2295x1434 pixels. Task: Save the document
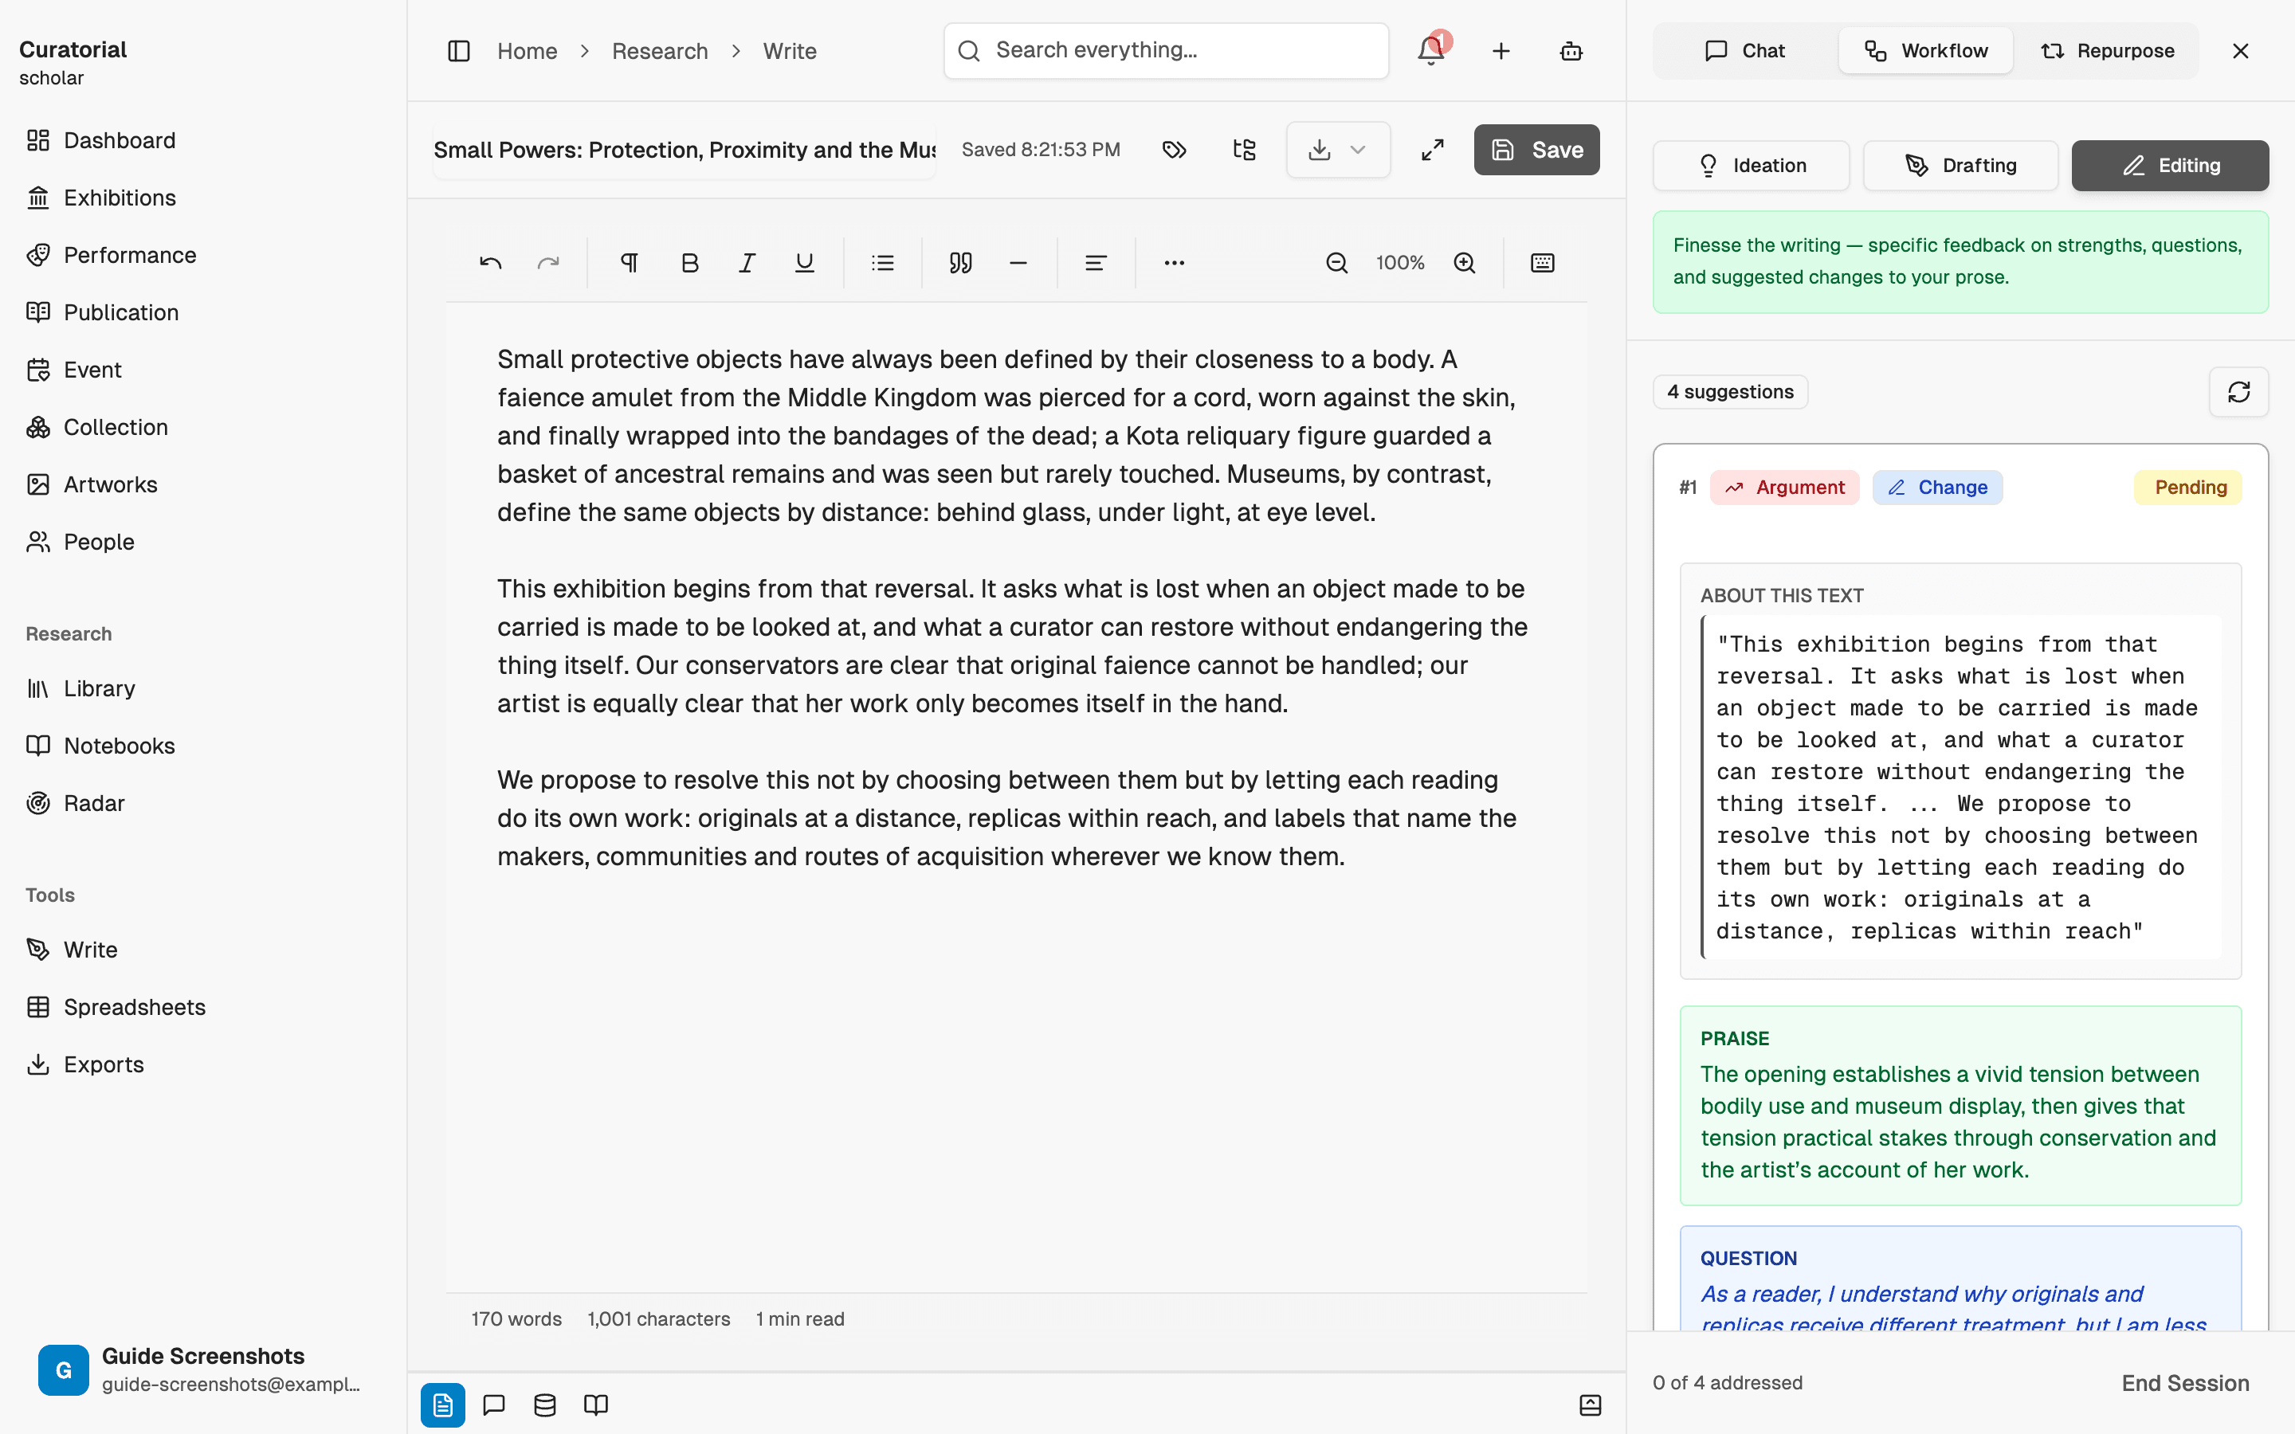tap(1536, 150)
